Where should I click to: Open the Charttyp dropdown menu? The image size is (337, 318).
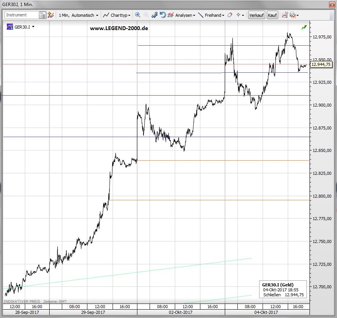pos(121,15)
